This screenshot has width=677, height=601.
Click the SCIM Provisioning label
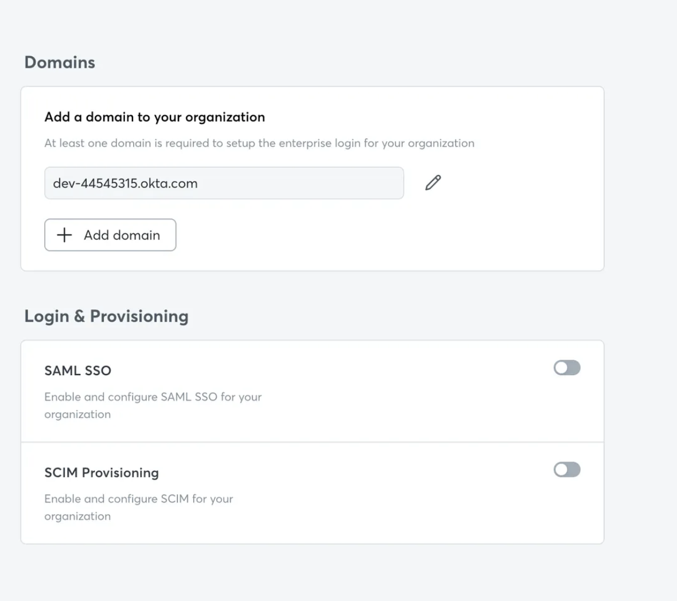(x=102, y=473)
